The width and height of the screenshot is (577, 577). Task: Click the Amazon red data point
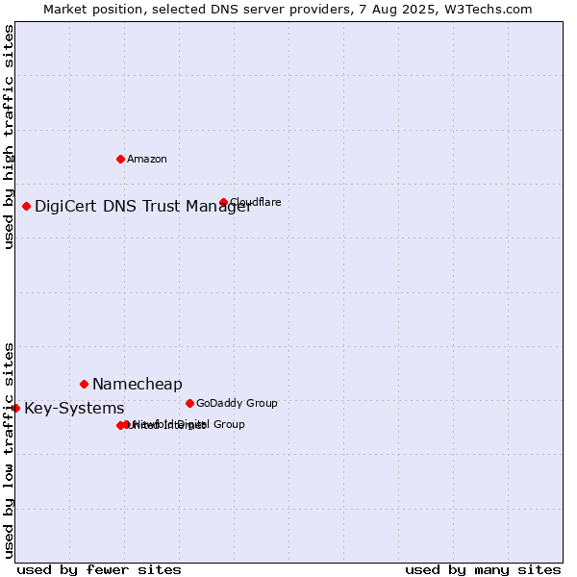pyautogui.click(x=120, y=160)
